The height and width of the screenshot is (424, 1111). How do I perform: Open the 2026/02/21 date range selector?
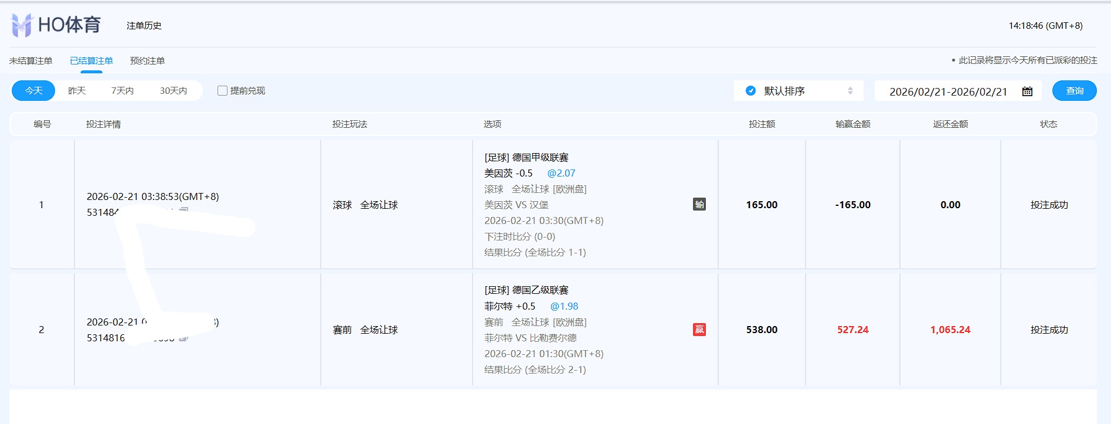pyautogui.click(x=948, y=91)
